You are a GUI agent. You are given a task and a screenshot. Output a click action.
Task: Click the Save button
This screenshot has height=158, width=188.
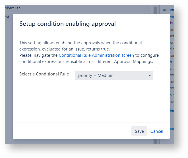coord(139,131)
